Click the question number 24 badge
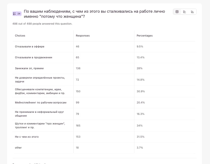This screenshot has height=164, width=210. pyautogui.click(x=17, y=14)
